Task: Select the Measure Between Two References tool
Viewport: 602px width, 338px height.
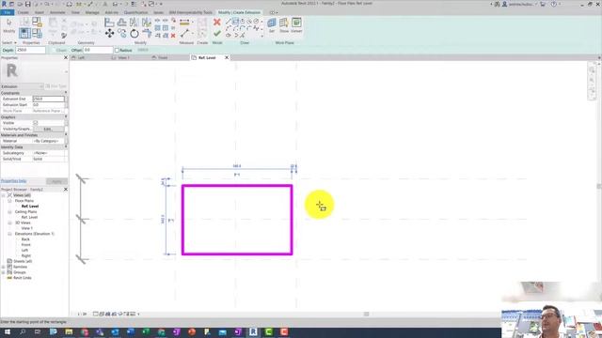Action: coord(184,34)
